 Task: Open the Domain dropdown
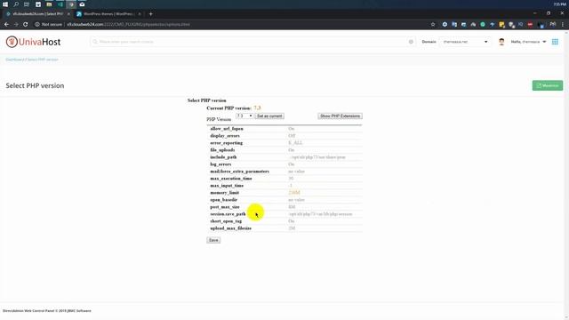[x=464, y=42]
